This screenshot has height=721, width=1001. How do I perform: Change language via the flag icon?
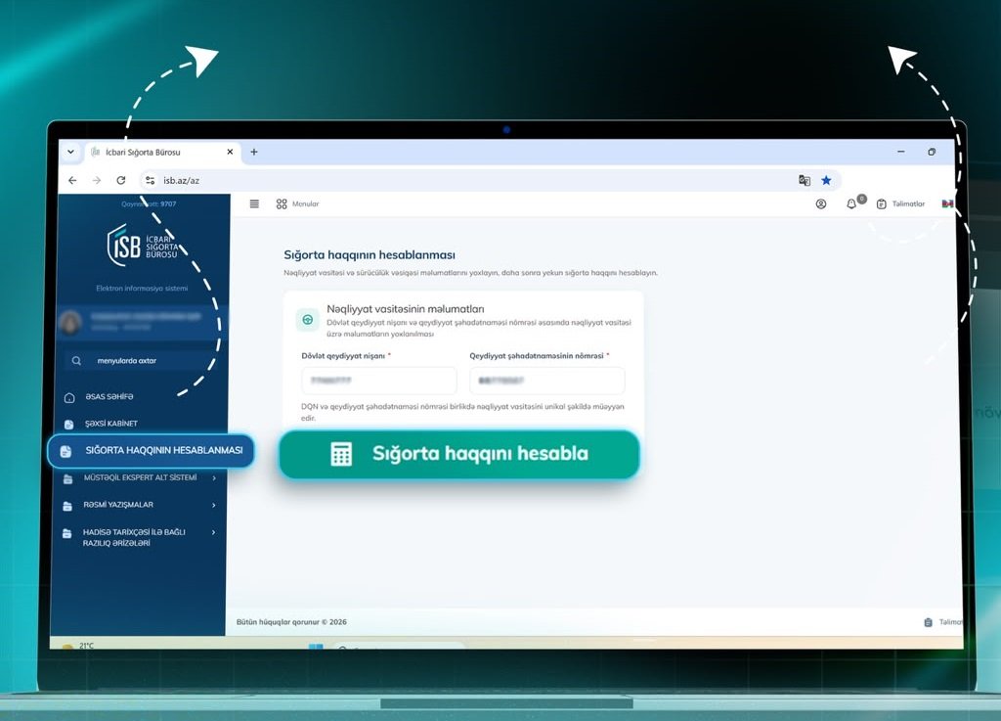click(947, 203)
